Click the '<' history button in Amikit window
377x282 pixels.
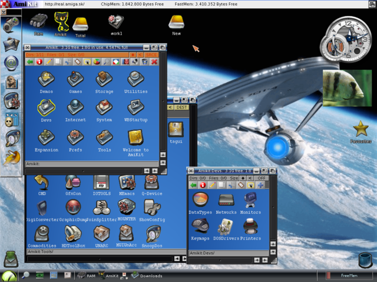coord(140,55)
